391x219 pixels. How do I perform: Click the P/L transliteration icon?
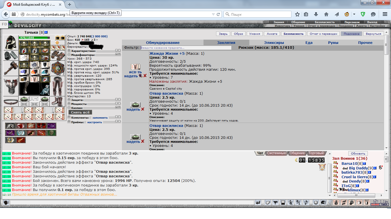coord(298,202)
